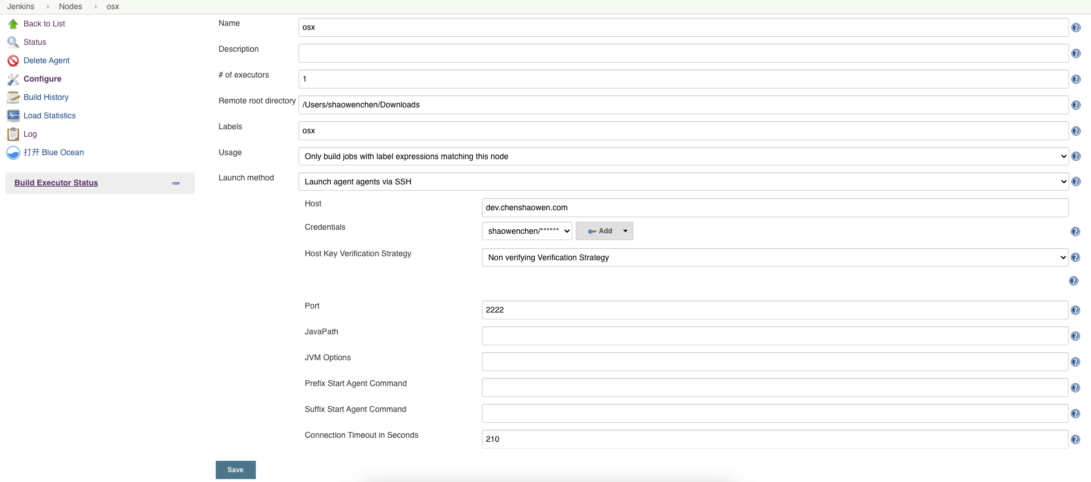Select the Credentials dropdown
The height and width of the screenshot is (482, 1091).
coord(526,231)
